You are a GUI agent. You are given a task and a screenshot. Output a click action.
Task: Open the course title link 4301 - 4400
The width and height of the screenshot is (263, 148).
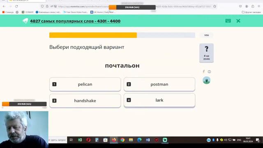click(75, 21)
